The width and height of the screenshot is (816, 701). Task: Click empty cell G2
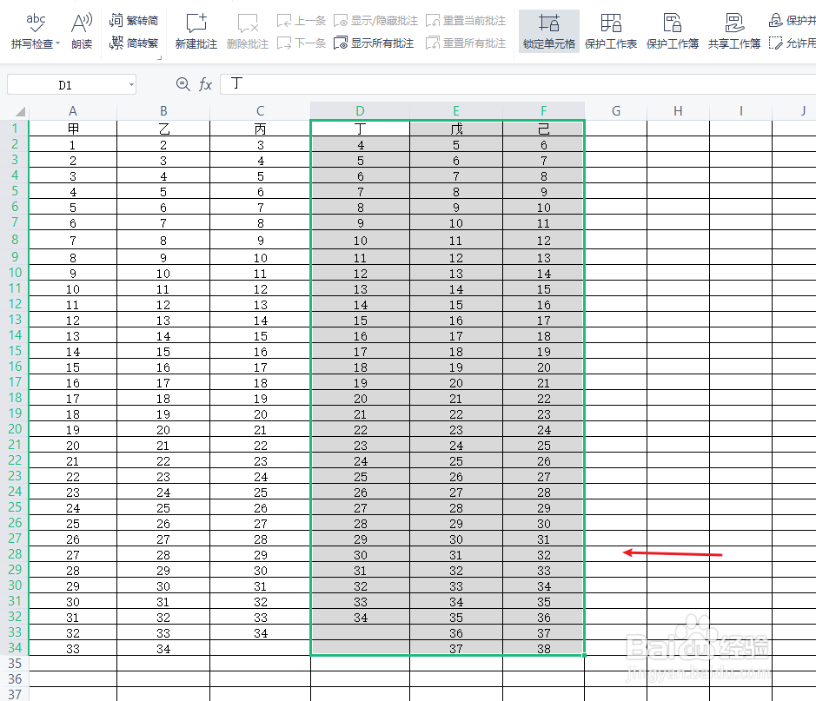[x=615, y=144]
